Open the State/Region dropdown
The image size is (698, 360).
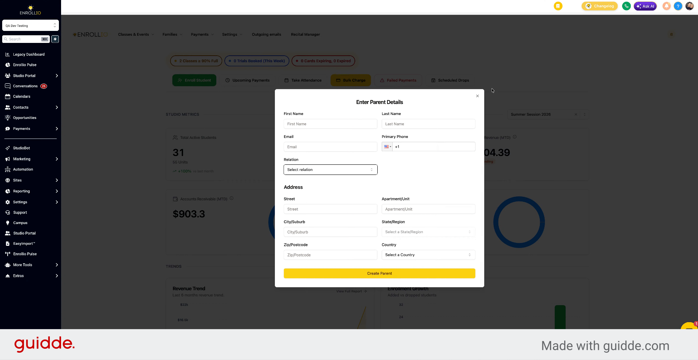click(428, 232)
